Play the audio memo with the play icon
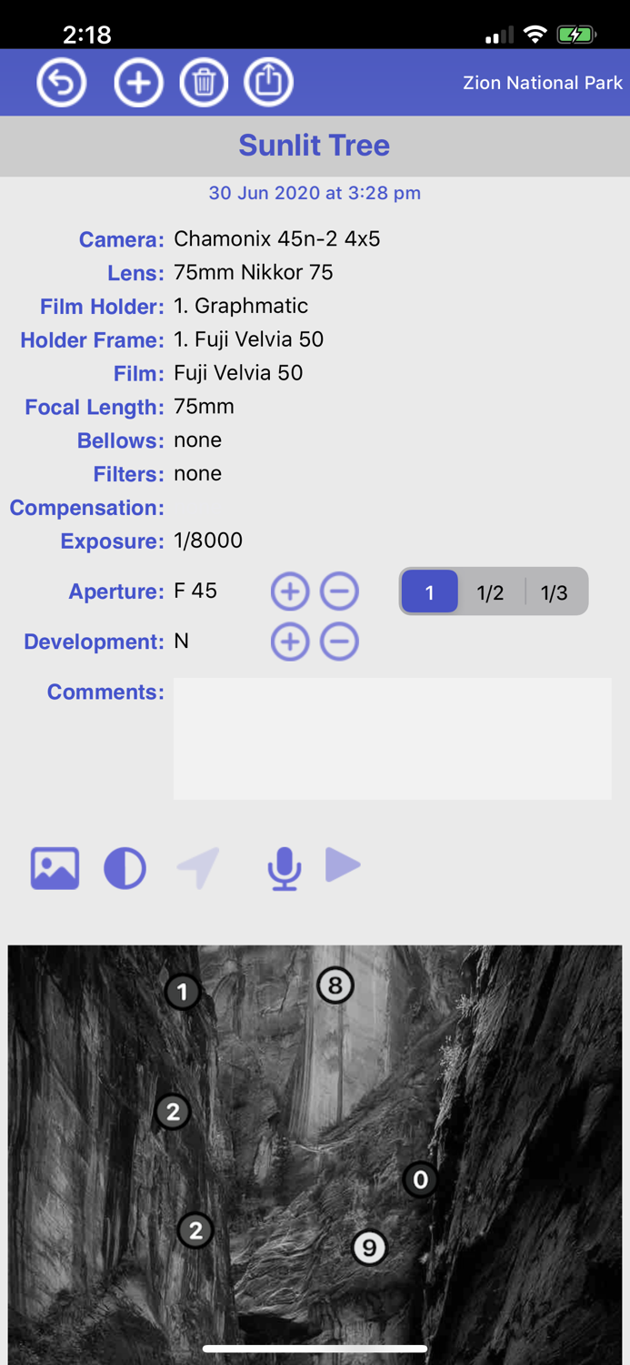The height and width of the screenshot is (1365, 630). (344, 865)
